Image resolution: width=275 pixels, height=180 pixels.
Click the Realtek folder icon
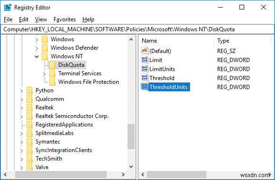click(30, 108)
